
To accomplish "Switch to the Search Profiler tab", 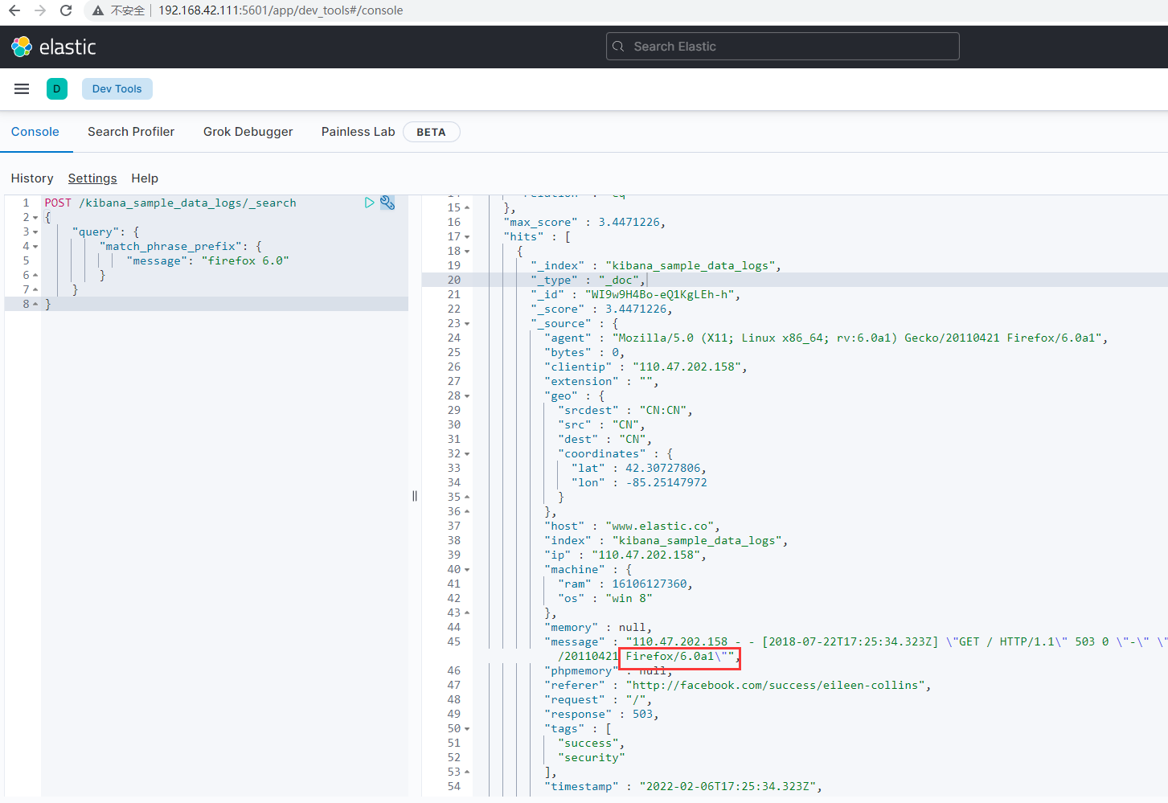I will pos(131,132).
